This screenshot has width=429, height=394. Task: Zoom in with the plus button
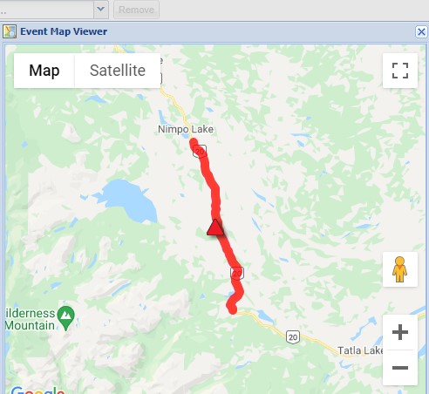click(x=400, y=332)
